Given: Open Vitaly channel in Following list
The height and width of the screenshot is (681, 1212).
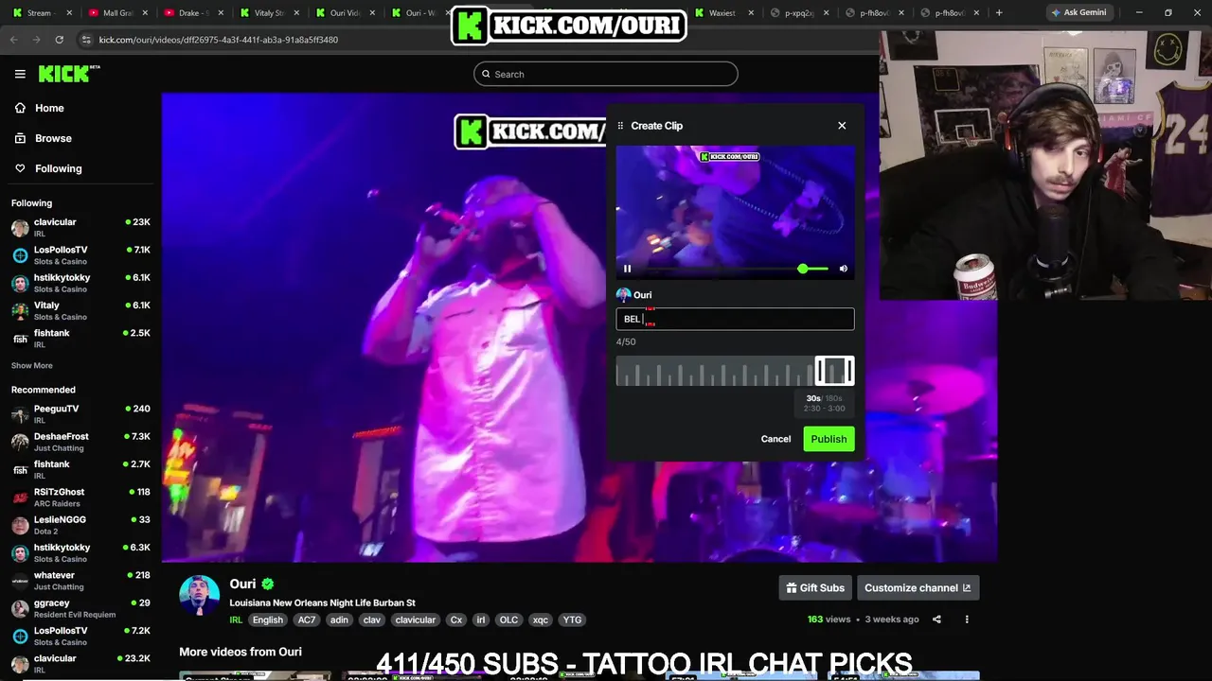Looking at the screenshot, I should (81, 310).
